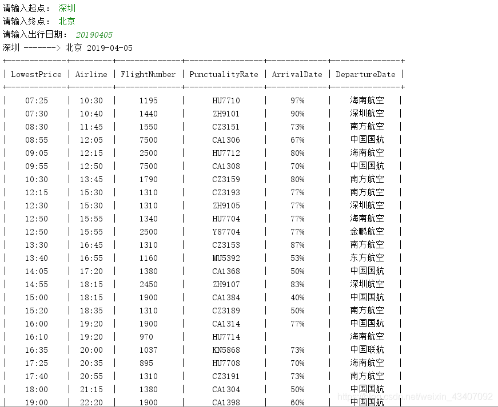This screenshot has width=498, height=407.
Task: Click flight code HU7712
Action: pos(226,153)
